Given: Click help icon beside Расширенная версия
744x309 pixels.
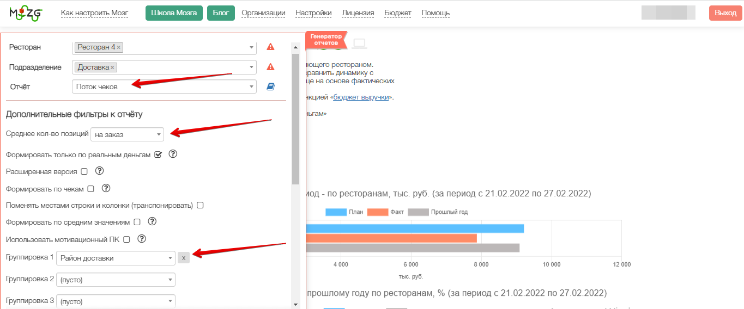Looking at the screenshot, I should pos(99,171).
